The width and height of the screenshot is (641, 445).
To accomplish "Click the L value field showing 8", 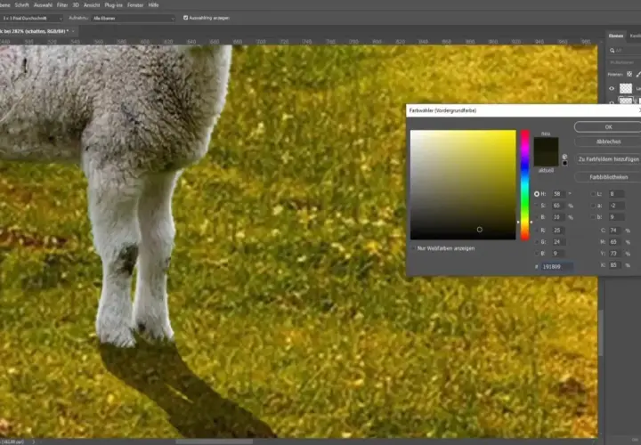I will point(616,194).
